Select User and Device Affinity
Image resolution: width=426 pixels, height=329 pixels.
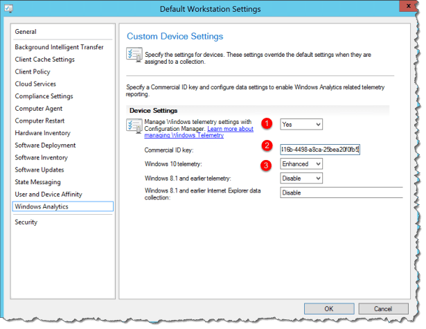click(48, 194)
